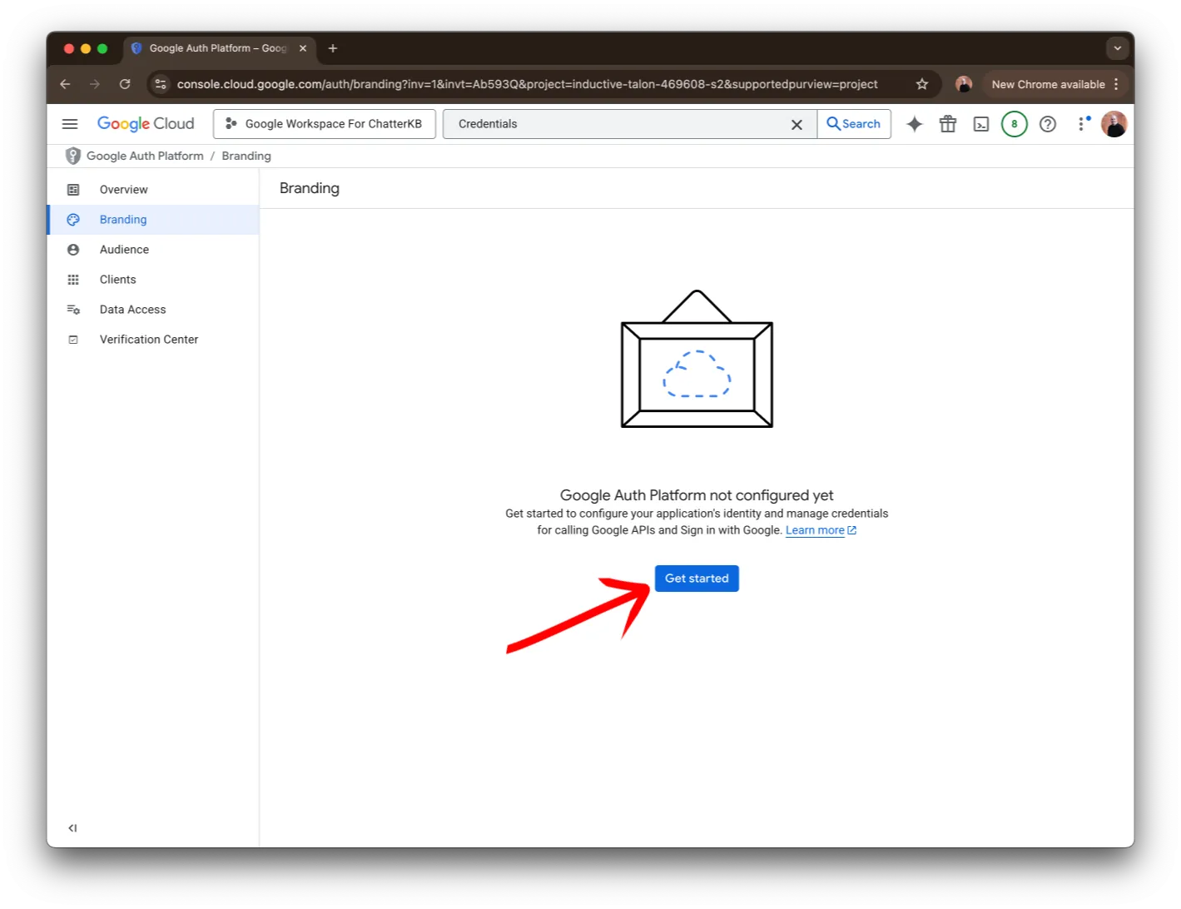Click the Branding breadcrumb text
The width and height of the screenshot is (1181, 909).
coord(246,156)
